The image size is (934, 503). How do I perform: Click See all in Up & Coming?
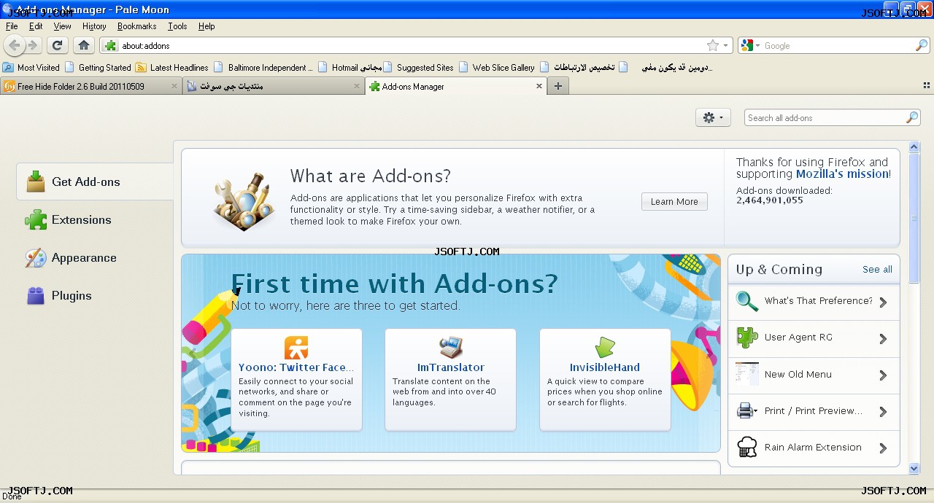tap(877, 269)
